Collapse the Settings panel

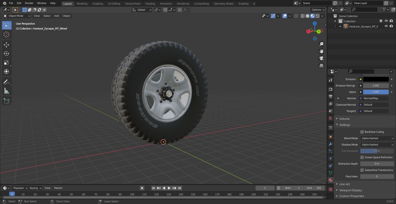tap(345, 125)
